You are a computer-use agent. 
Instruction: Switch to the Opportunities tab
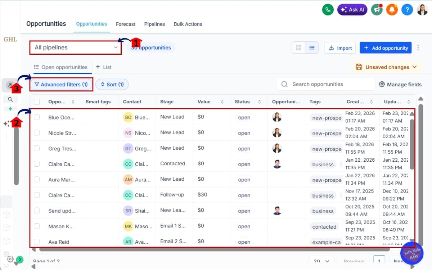pyautogui.click(x=91, y=24)
